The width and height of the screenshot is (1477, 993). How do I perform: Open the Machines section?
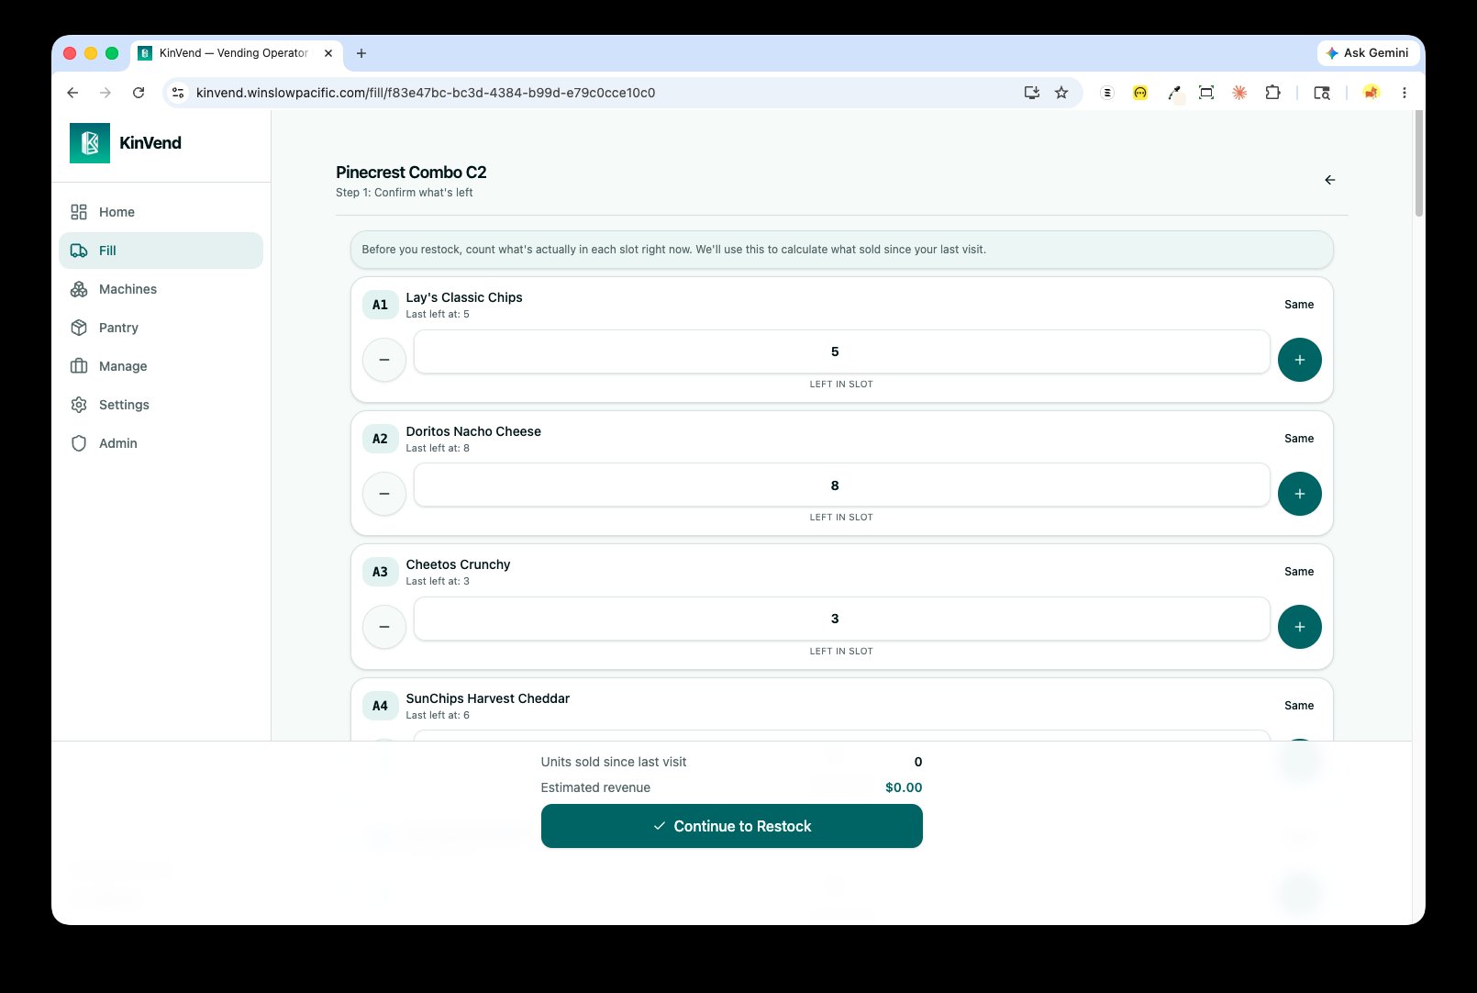[161, 289]
